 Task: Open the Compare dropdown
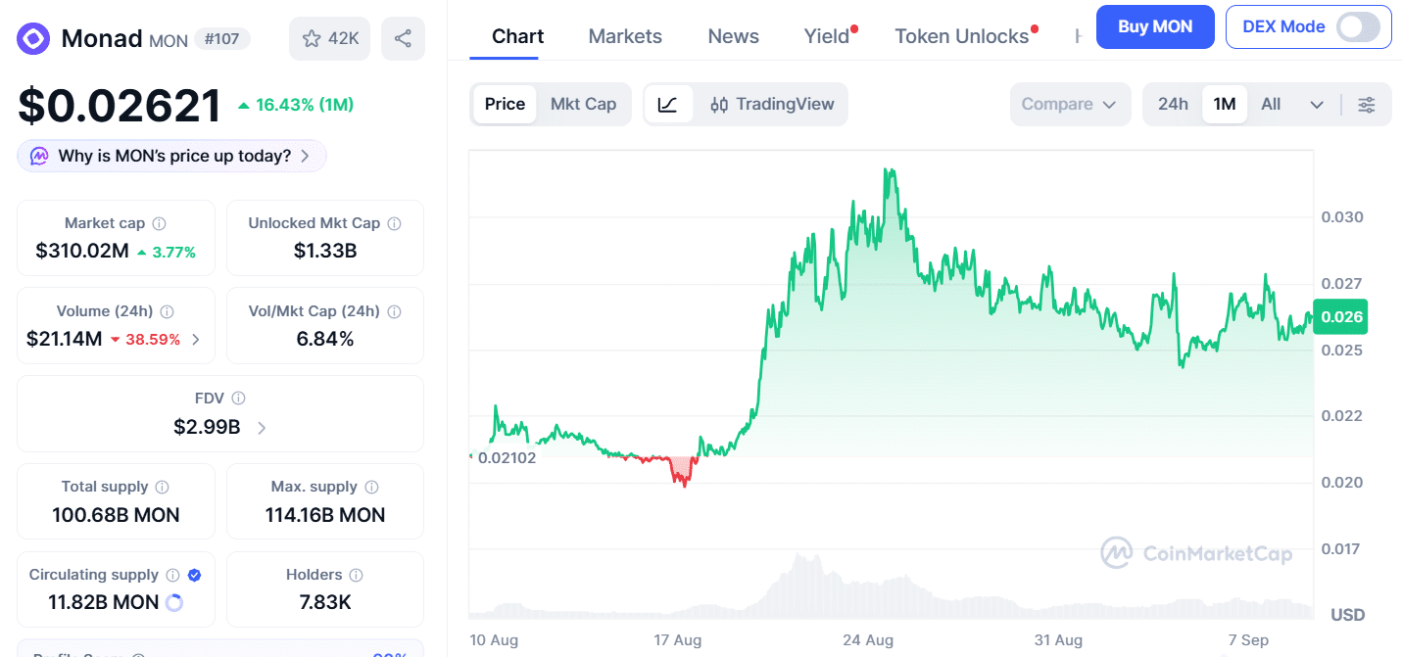click(x=1069, y=104)
